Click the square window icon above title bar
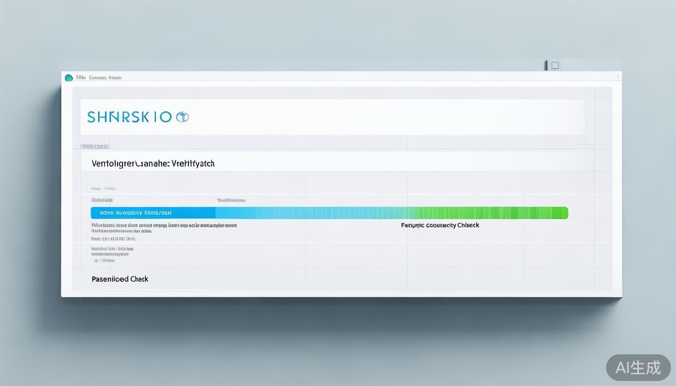 555,65
